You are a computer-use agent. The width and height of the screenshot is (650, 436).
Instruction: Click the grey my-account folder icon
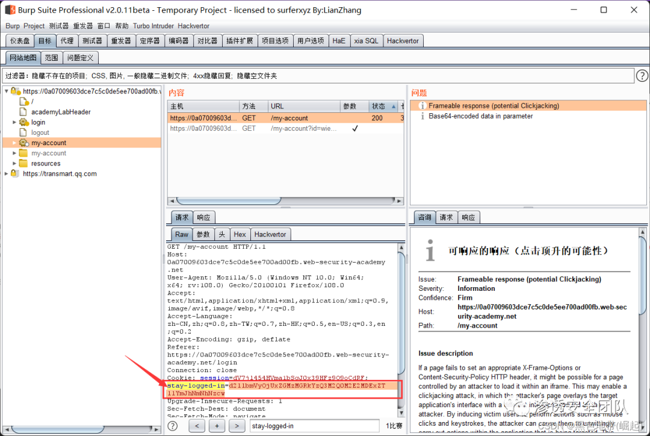[x=23, y=153]
